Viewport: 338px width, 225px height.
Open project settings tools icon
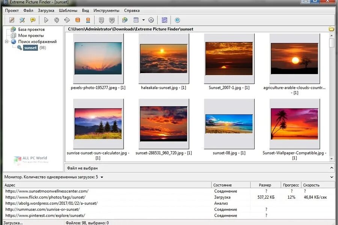[x=22, y=20]
